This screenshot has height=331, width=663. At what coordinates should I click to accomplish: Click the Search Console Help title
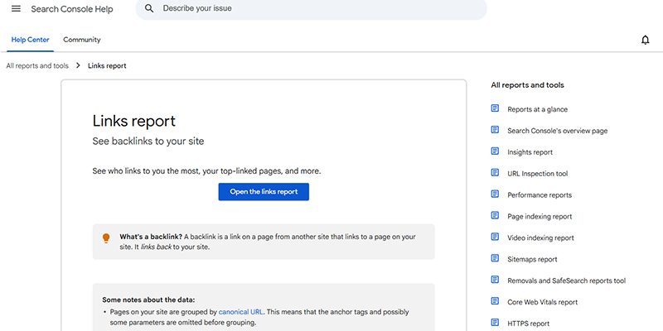[72, 9]
